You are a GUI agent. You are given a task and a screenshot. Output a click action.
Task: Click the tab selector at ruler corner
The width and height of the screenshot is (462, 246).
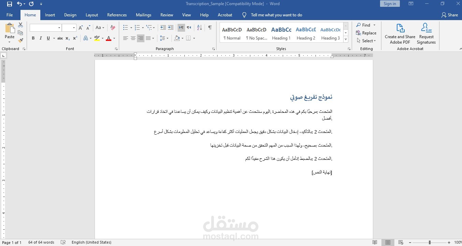point(3,55)
